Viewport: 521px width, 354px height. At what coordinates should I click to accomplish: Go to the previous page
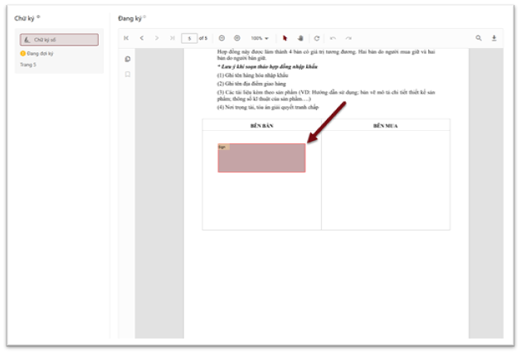(x=142, y=38)
